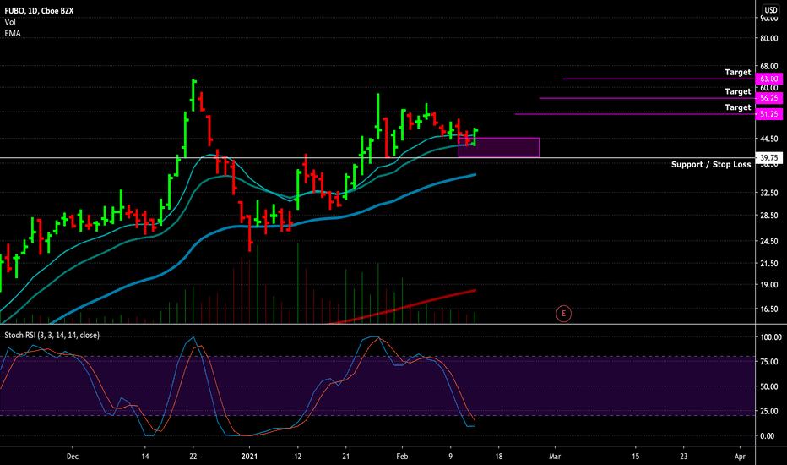The image size is (787, 465).
Task: Click the 100.00 Stoch RSI axis label
Action: pos(770,337)
